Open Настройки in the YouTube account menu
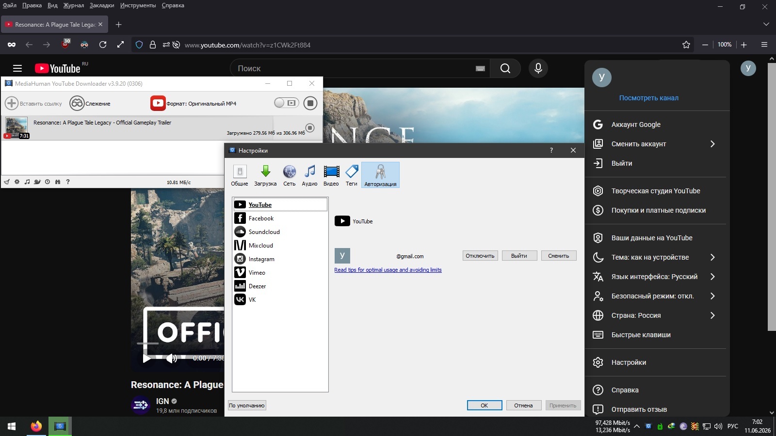 (x=655, y=362)
